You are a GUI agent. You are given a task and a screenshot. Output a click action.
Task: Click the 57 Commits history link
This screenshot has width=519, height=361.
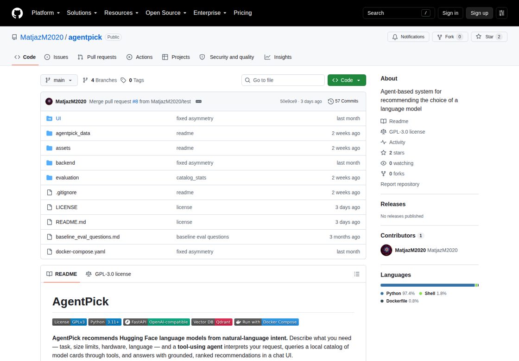tap(343, 101)
